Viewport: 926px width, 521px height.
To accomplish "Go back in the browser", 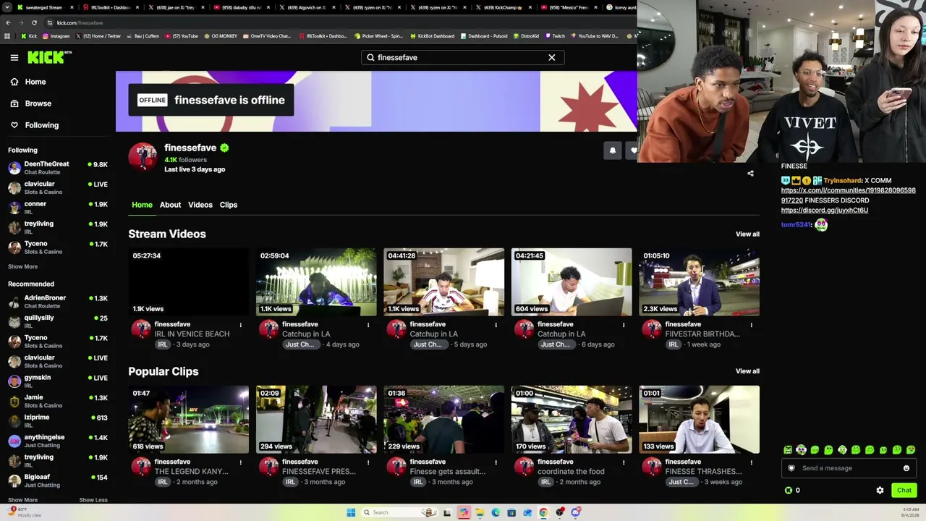I will click(8, 22).
